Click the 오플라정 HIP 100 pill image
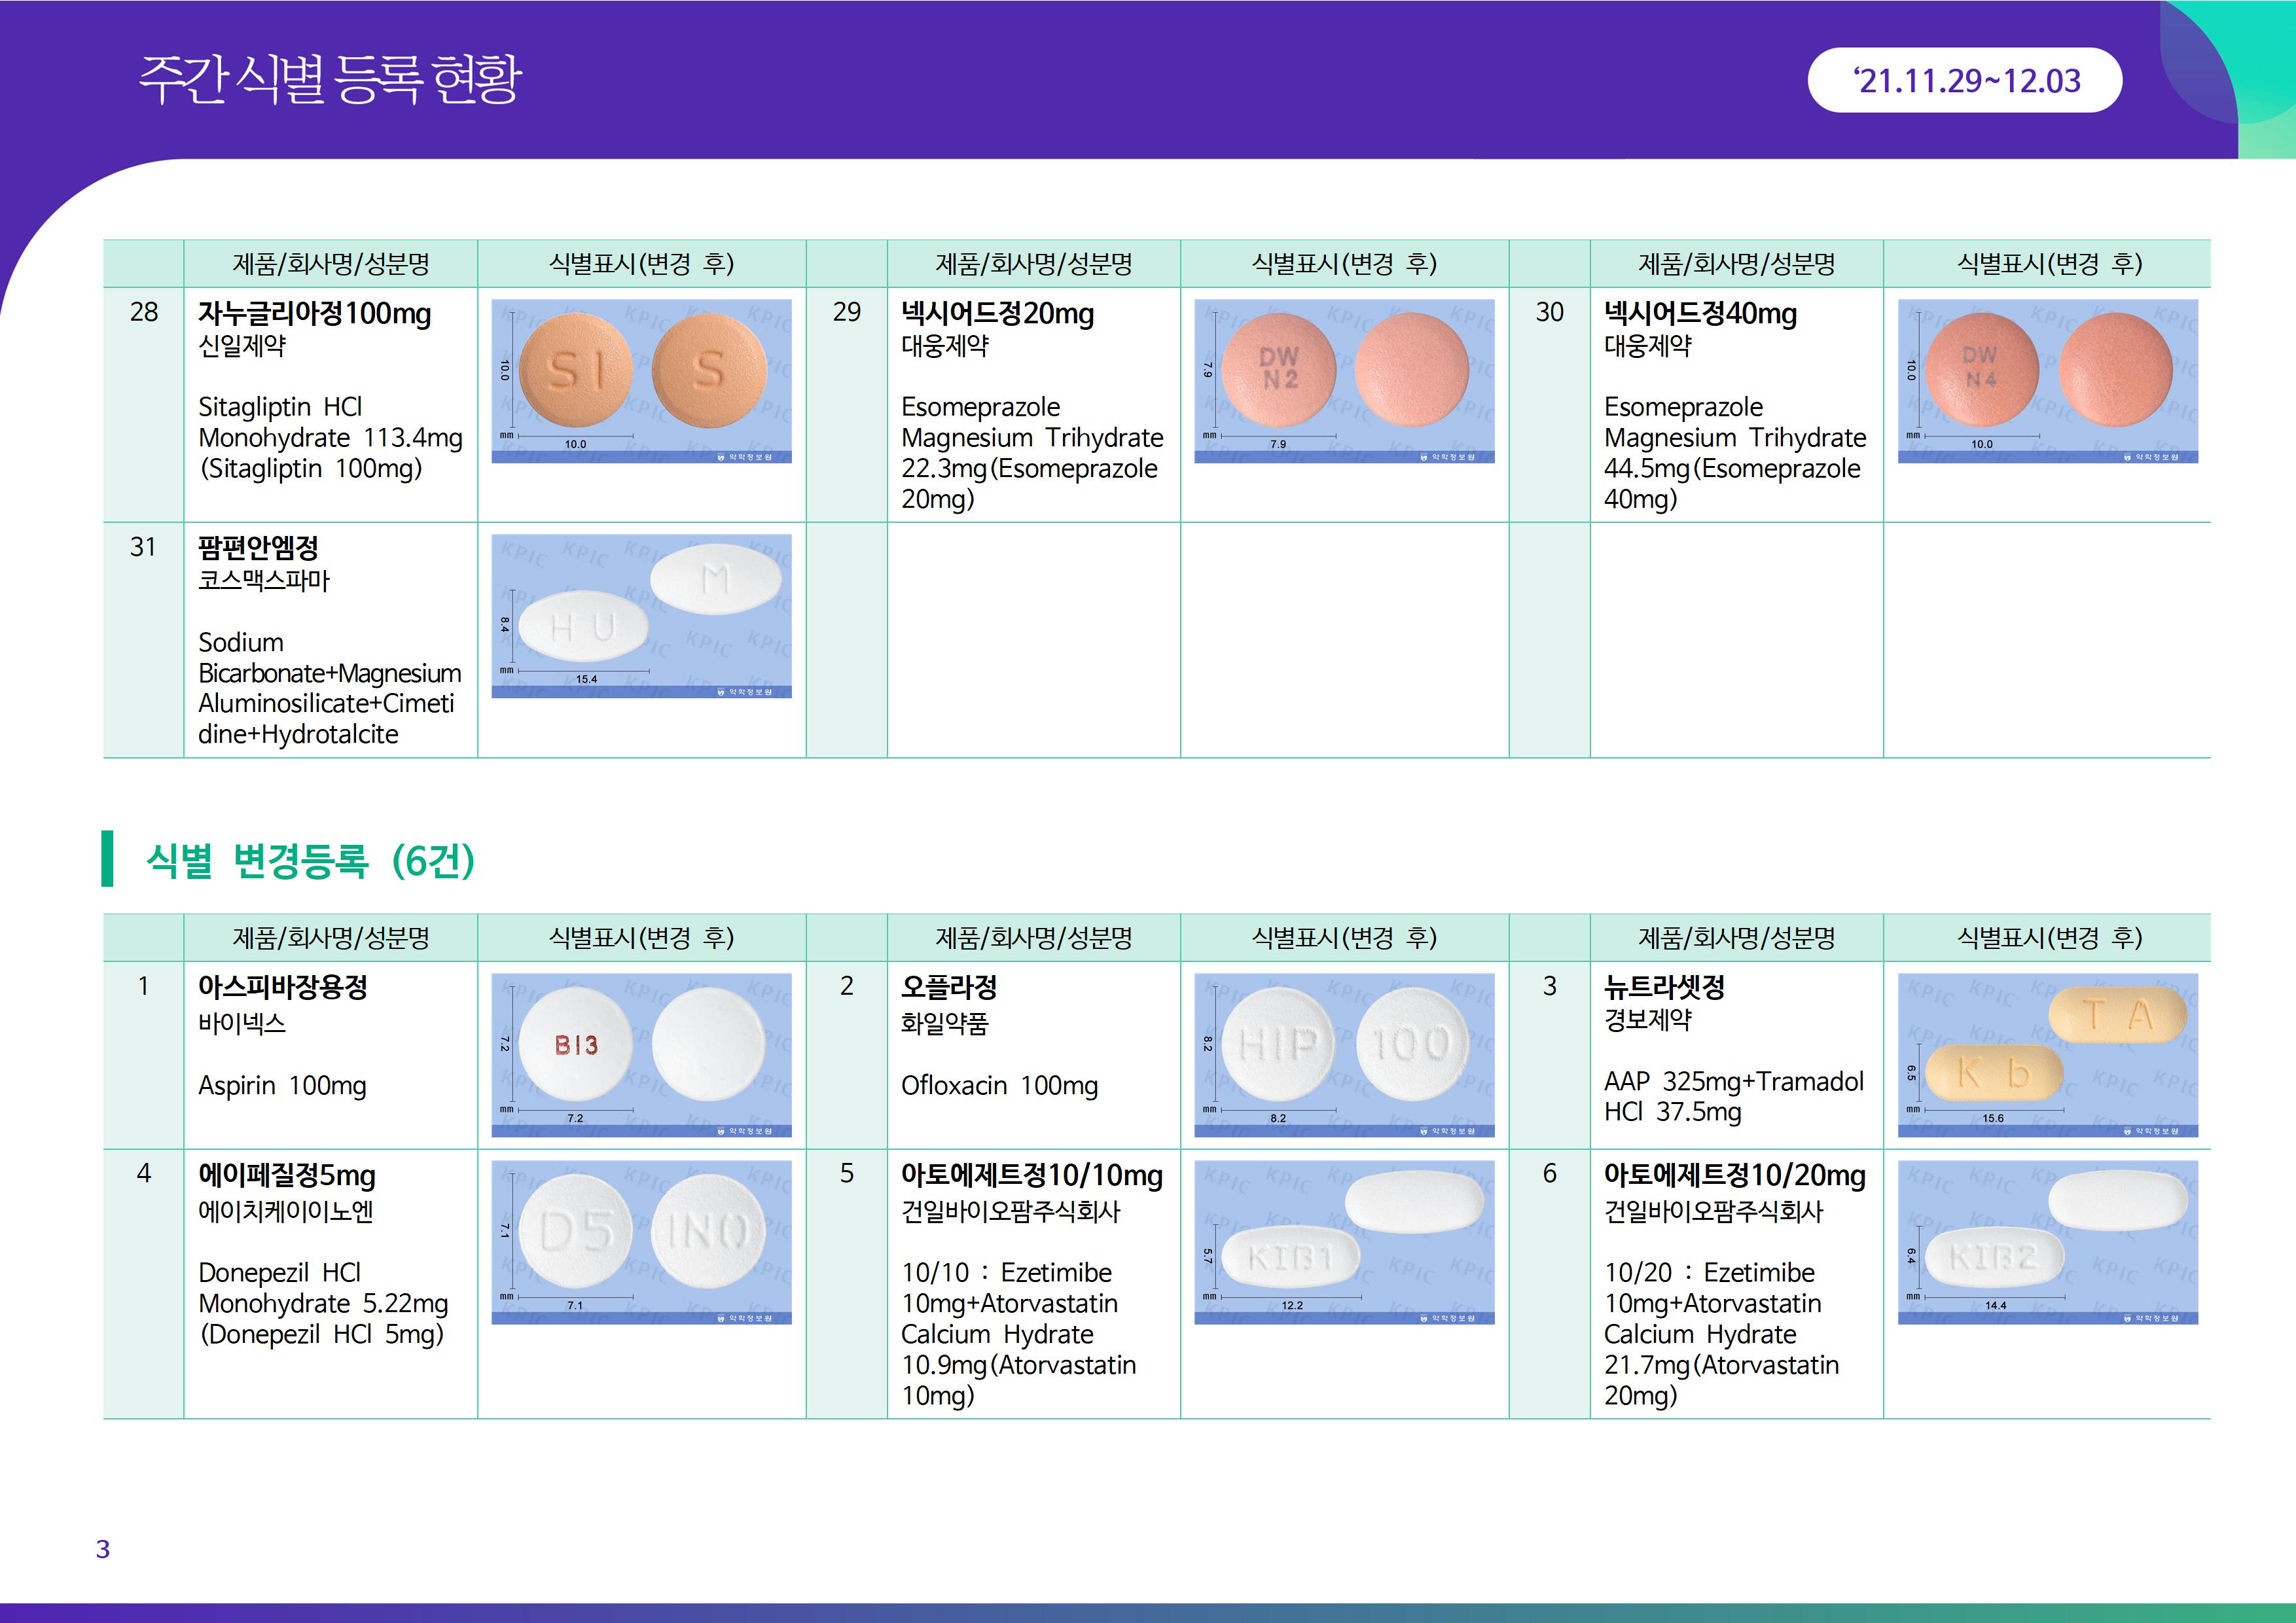Image resolution: width=2296 pixels, height=1623 pixels. click(x=1344, y=1054)
